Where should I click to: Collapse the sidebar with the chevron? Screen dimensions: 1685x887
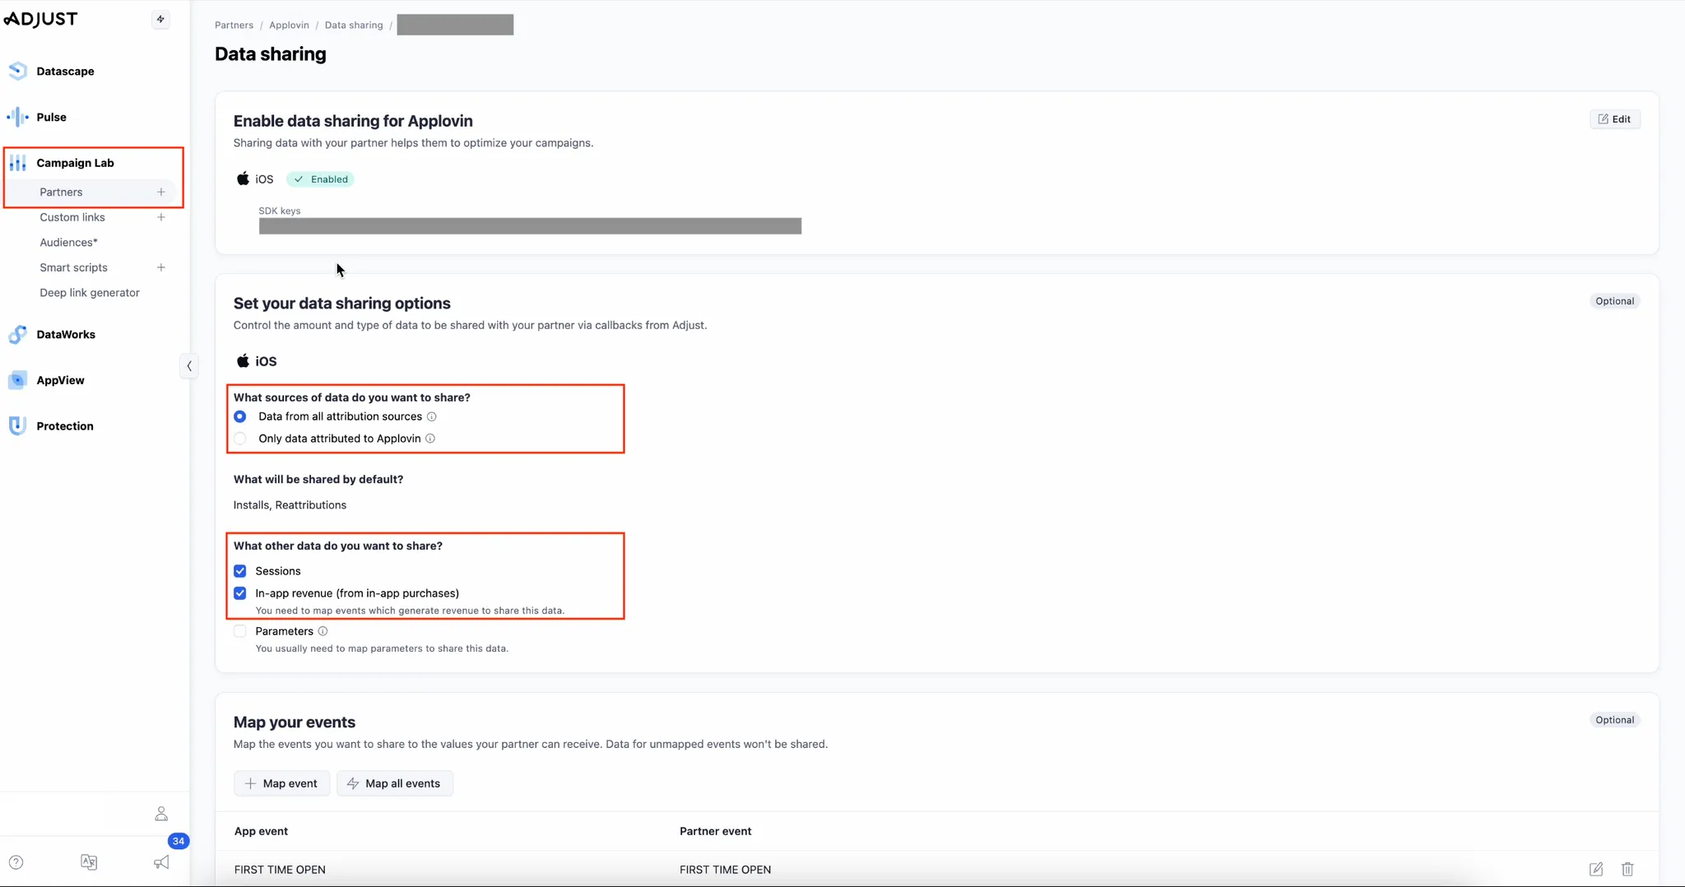point(188,366)
